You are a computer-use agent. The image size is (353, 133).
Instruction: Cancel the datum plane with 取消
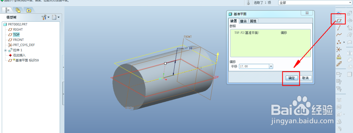(305, 78)
